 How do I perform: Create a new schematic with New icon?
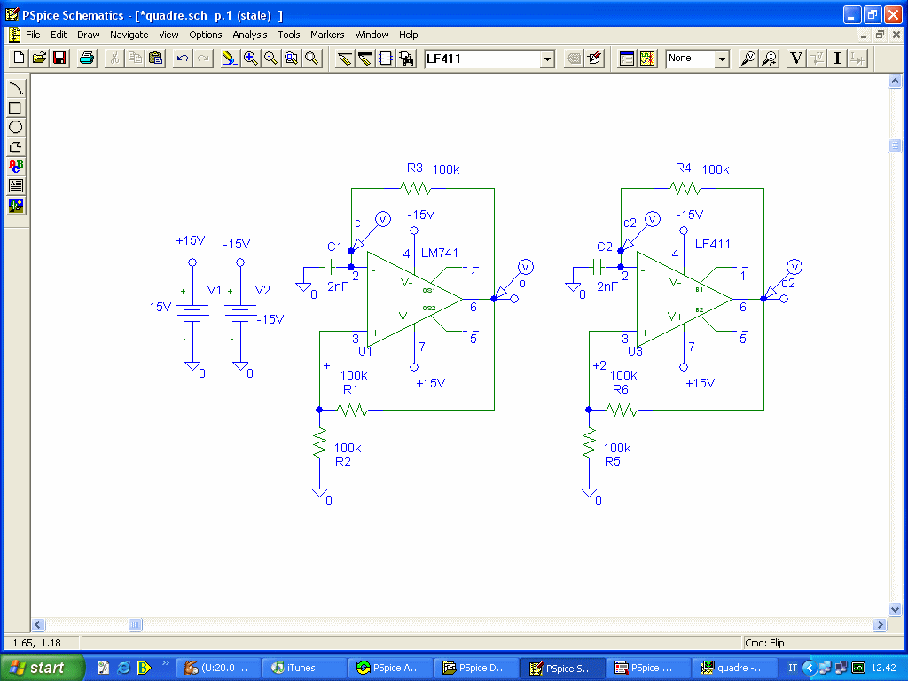(x=20, y=58)
